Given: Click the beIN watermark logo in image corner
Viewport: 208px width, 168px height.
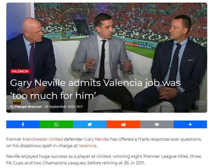Looking at the screenshot, I should 200,105.
